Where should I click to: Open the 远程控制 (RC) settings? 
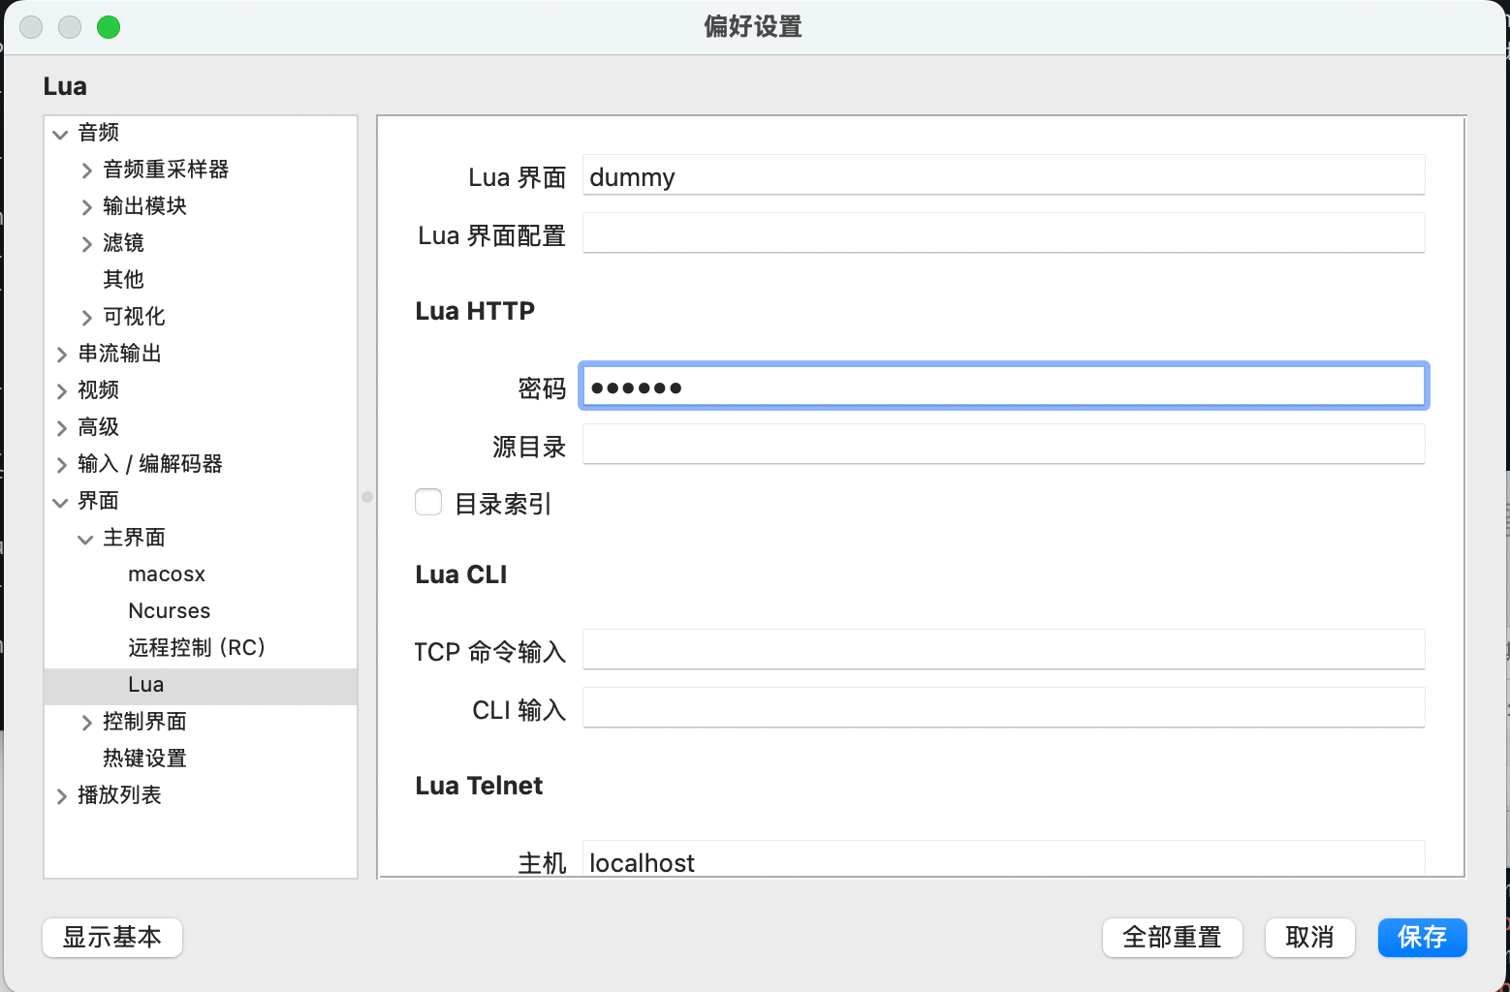(x=197, y=647)
